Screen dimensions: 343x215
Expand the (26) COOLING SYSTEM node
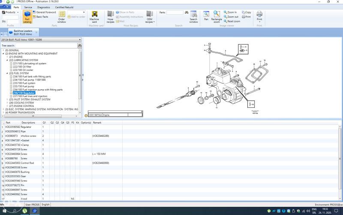[7, 103]
